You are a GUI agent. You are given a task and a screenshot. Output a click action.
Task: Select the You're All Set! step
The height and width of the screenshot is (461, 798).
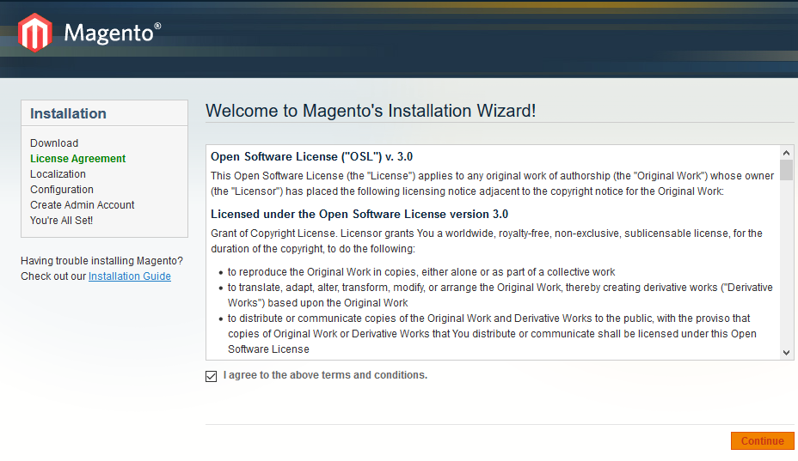tap(61, 221)
